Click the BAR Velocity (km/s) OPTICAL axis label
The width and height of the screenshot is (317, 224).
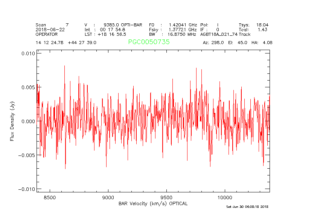click(x=153, y=204)
